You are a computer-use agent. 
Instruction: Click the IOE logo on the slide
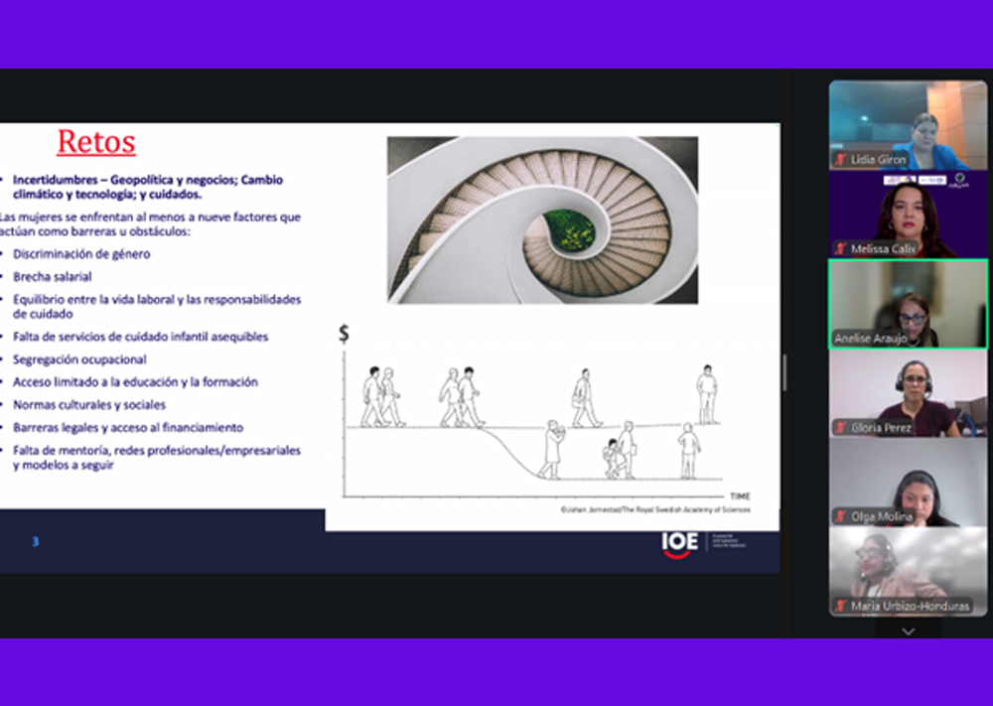point(680,543)
